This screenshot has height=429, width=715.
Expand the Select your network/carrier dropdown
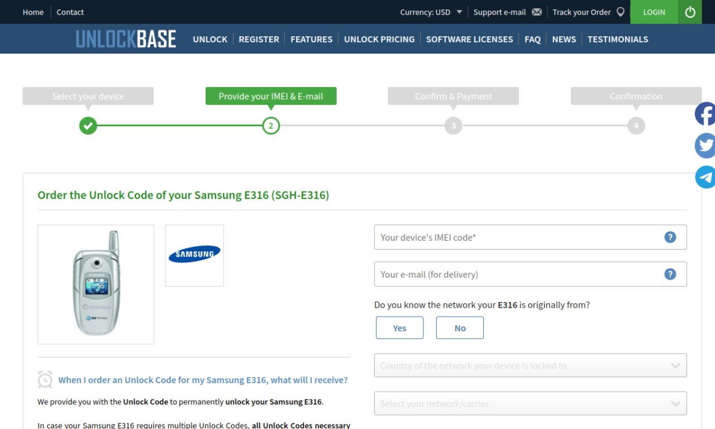(x=530, y=403)
